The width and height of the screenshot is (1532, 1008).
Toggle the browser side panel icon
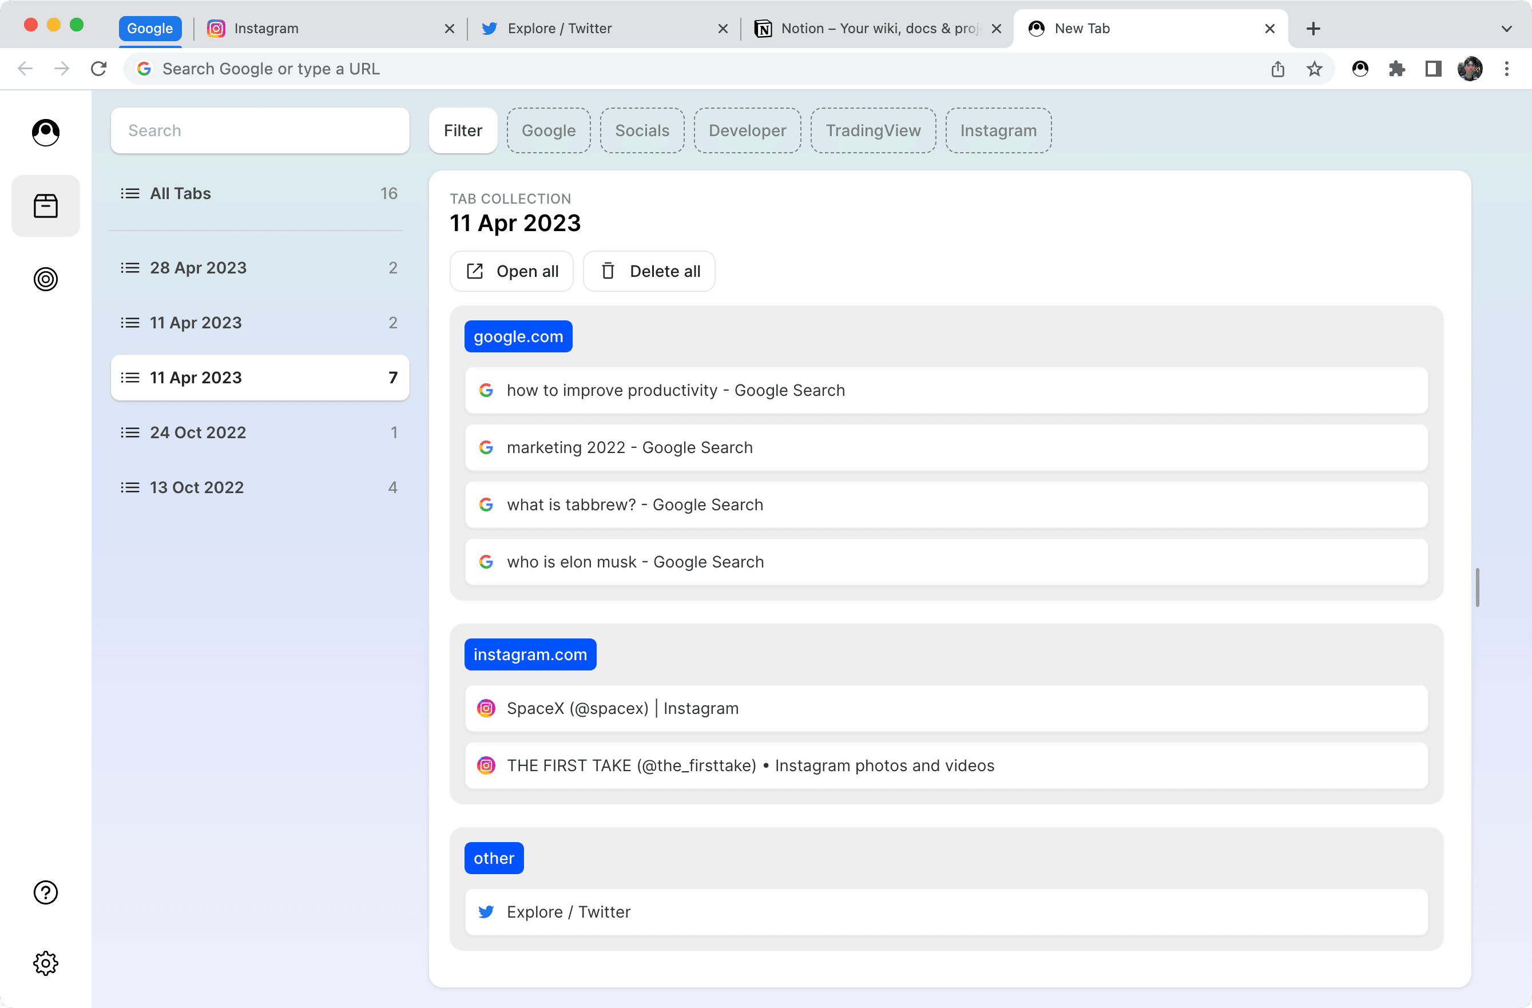tap(1434, 69)
